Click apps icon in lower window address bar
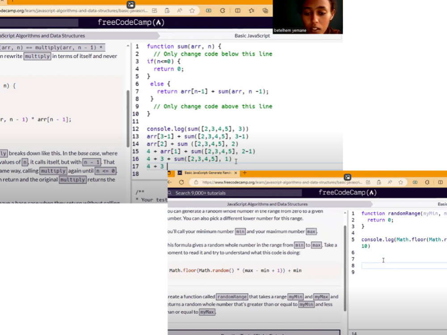The image size is (447, 335). click(x=368, y=182)
